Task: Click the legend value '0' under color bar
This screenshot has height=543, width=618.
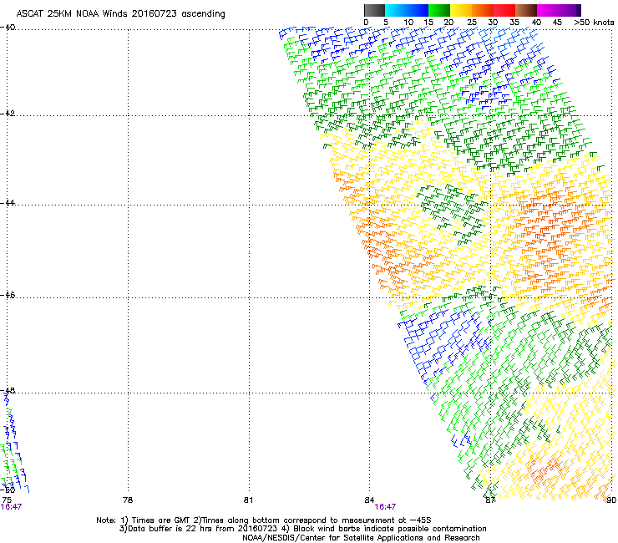Action: [366, 23]
